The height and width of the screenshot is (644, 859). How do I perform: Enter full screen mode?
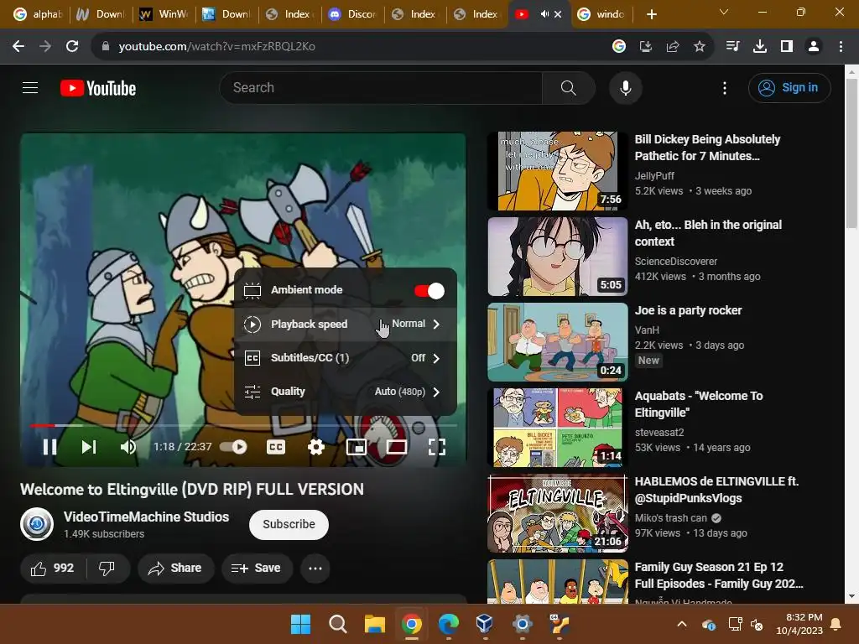(436, 447)
